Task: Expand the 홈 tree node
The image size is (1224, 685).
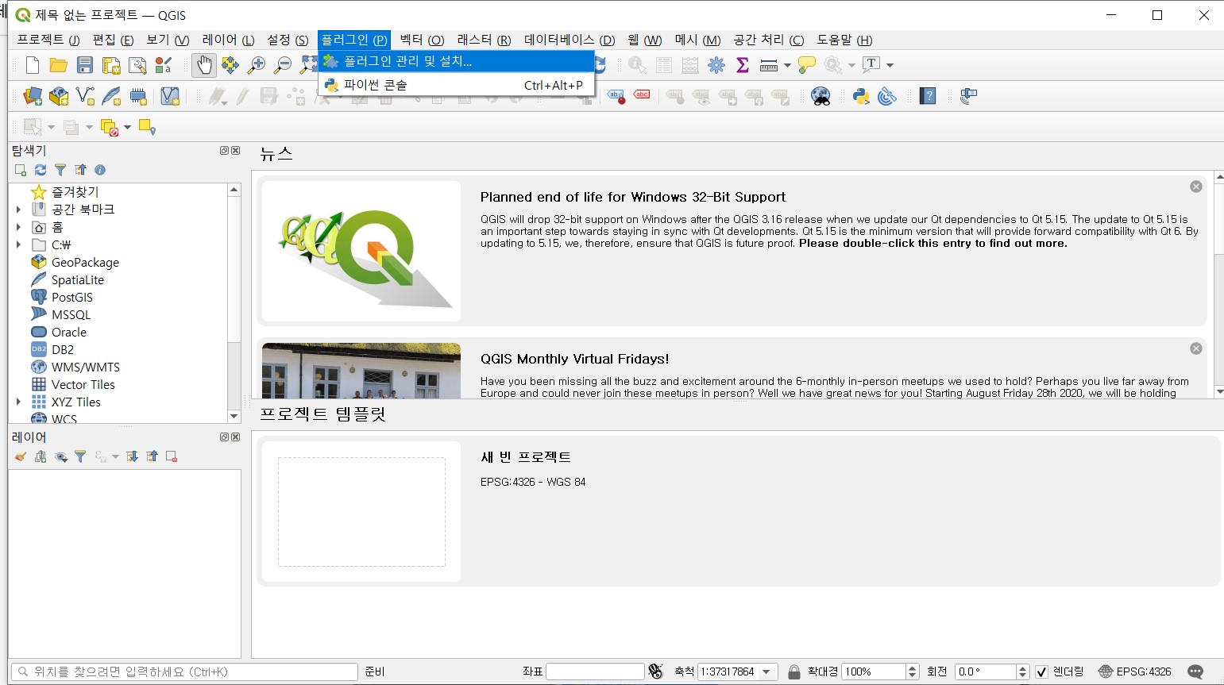Action: click(18, 227)
